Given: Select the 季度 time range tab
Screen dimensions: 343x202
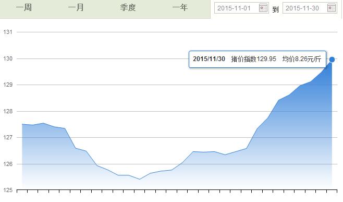Looking at the screenshot, I should (128, 8).
